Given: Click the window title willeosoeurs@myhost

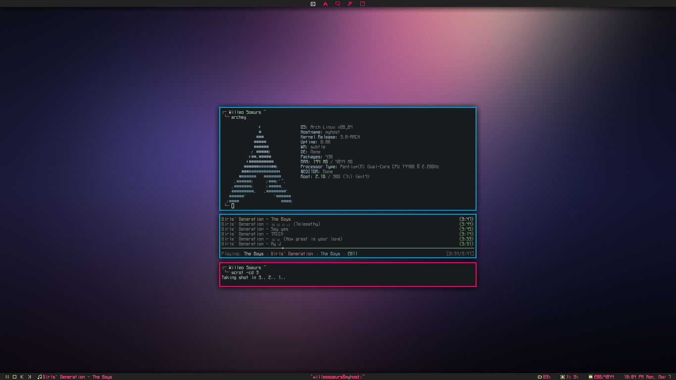Looking at the screenshot, I should 338,377.
